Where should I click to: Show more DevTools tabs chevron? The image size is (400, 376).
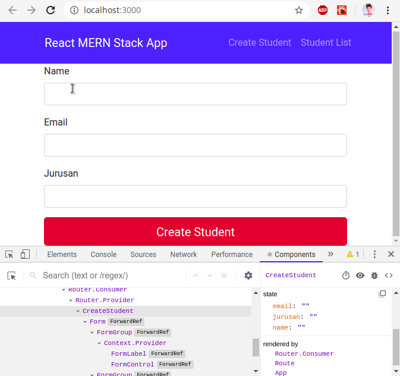point(330,254)
